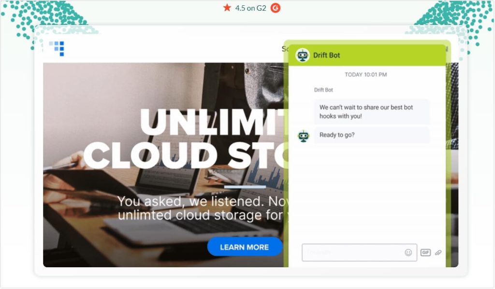Open the emoji picker in chat

[x=408, y=252]
